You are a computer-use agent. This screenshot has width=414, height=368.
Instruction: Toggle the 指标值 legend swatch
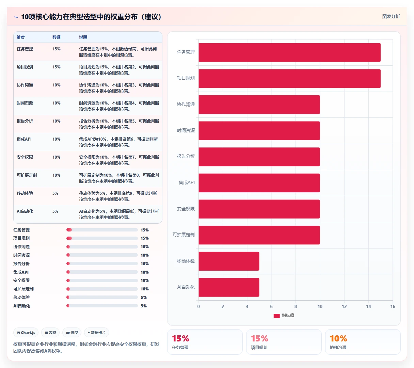click(x=276, y=316)
